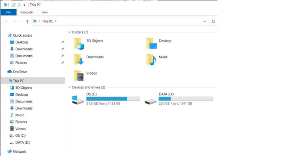Click the chevron after This PC breadcrumb
The height and width of the screenshot is (156, 297).
click(x=56, y=21)
